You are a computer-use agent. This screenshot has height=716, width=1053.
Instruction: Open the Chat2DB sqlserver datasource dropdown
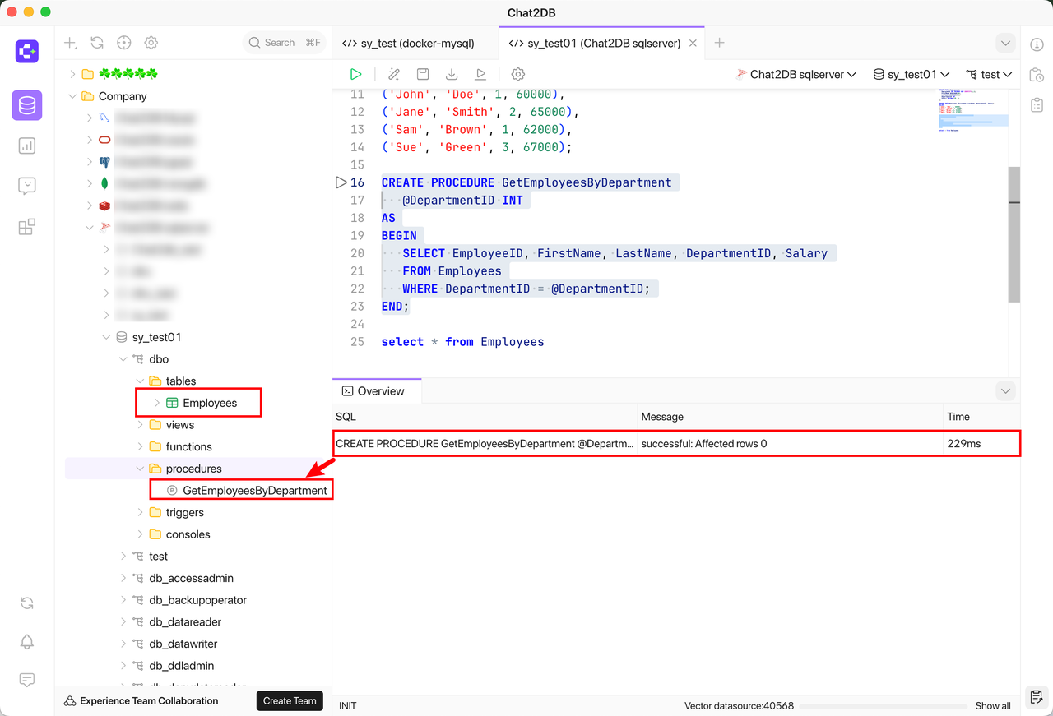(x=796, y=74)
